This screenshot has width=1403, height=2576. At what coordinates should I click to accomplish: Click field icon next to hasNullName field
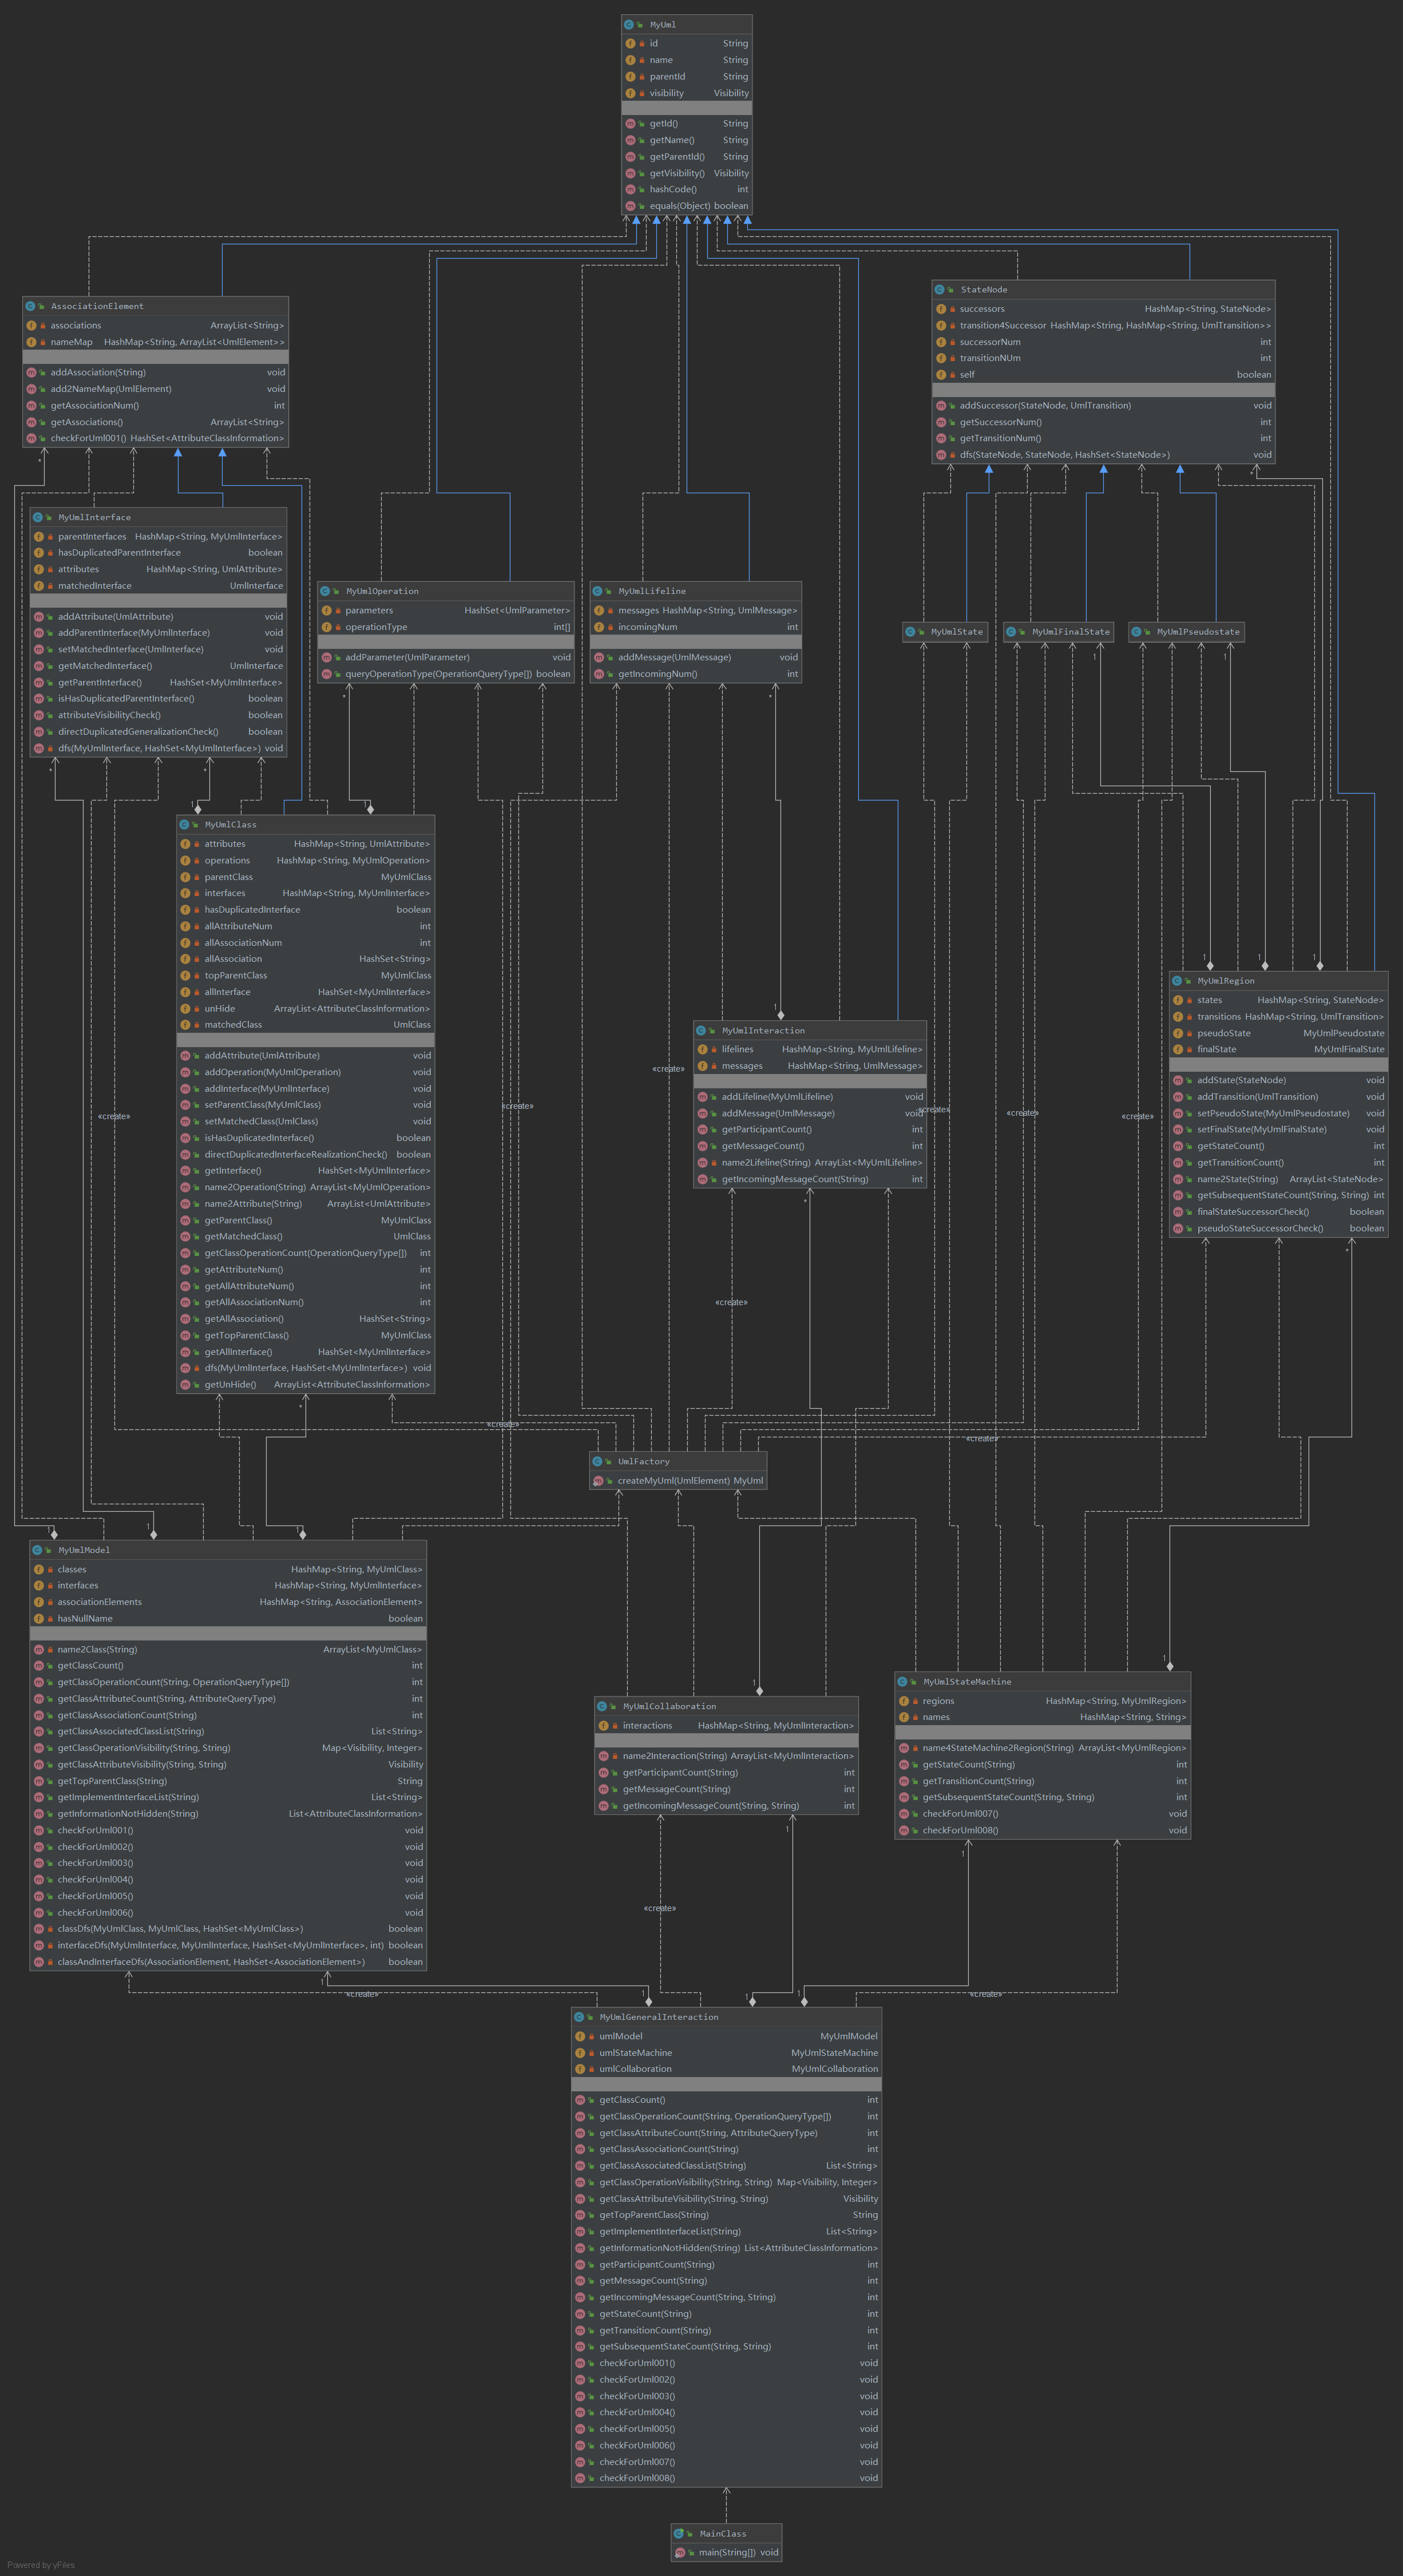[38, 1618]
